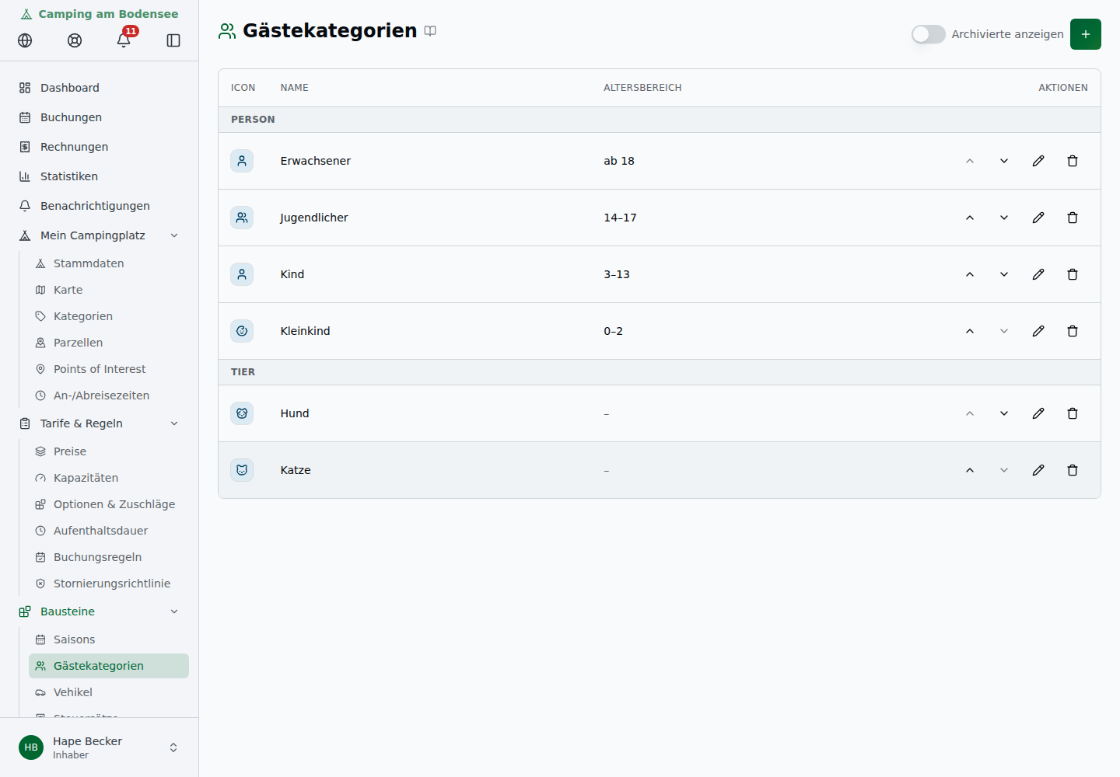Move Kleinkind up
Screen dimensions: 1120x777
[970, 331]
